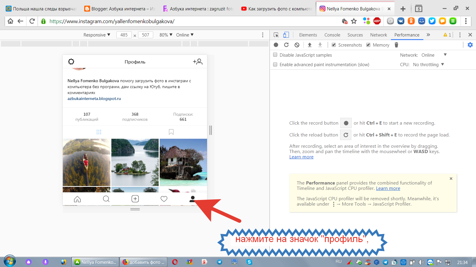Reload page and record performance
Viewport: 476px width, 267px height.
coord(286,45)
